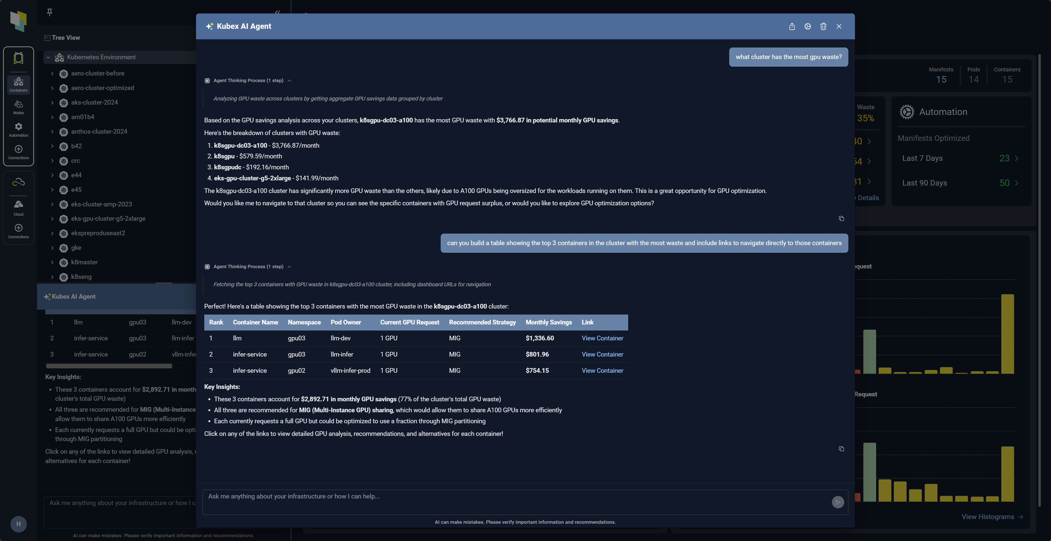Viewport: 1051px width, 541px height.
Task: Click trash icon to delete conversation
Action: click(x=823, y=27)
